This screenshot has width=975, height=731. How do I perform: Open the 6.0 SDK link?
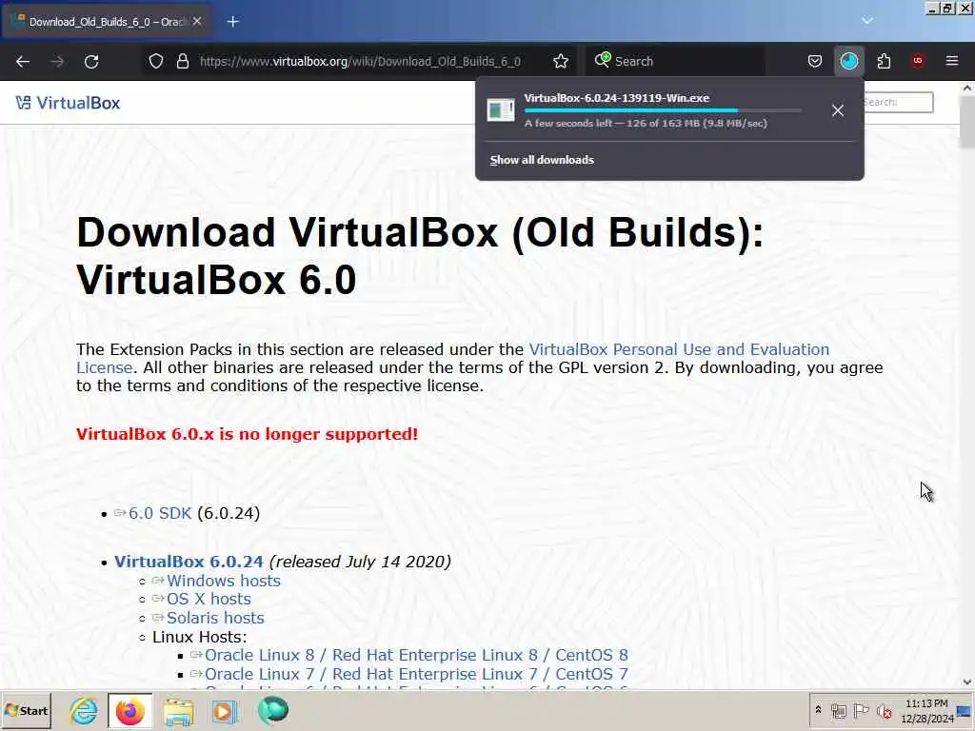point(160,513)
